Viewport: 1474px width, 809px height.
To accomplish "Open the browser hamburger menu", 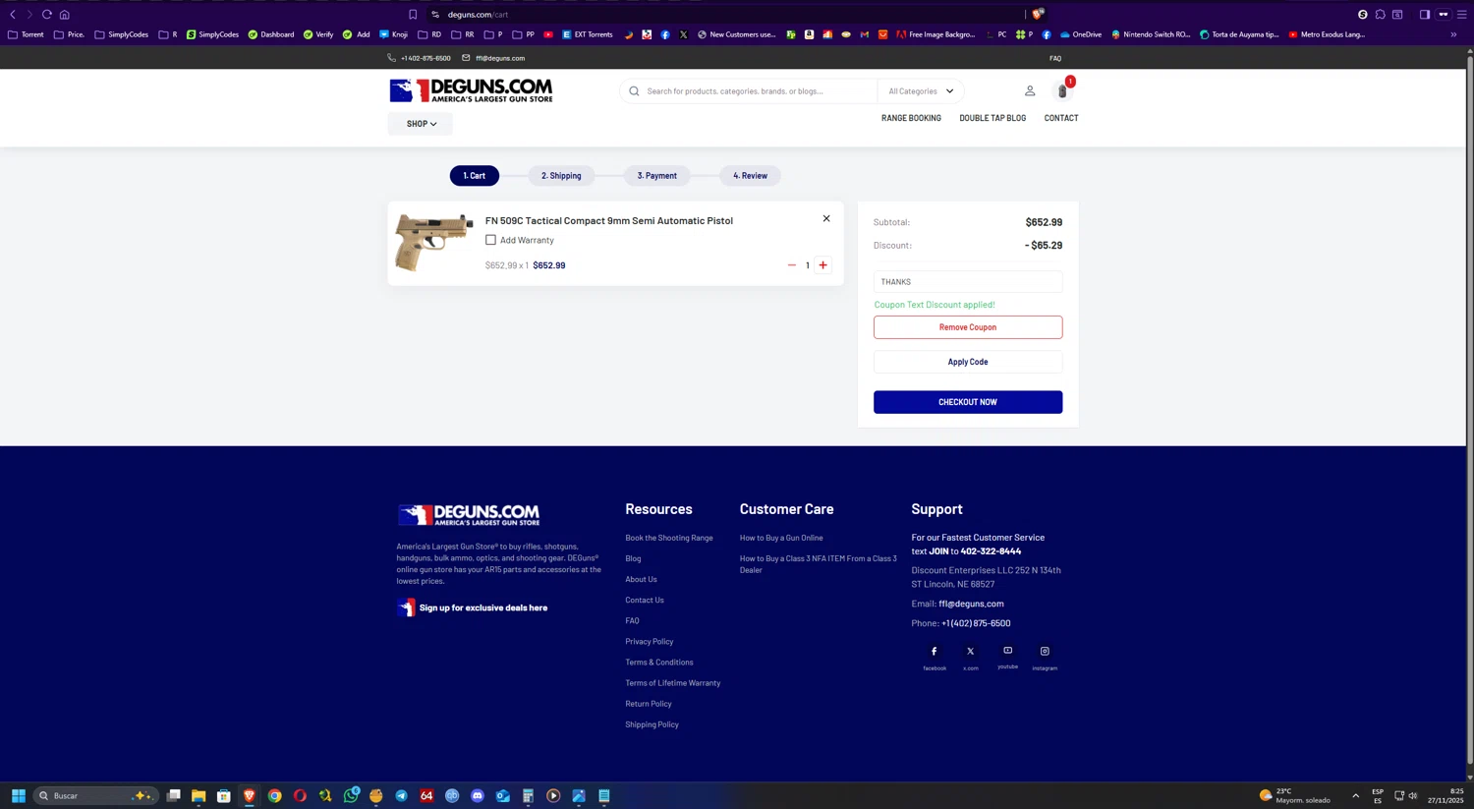I will [1461, 15].
